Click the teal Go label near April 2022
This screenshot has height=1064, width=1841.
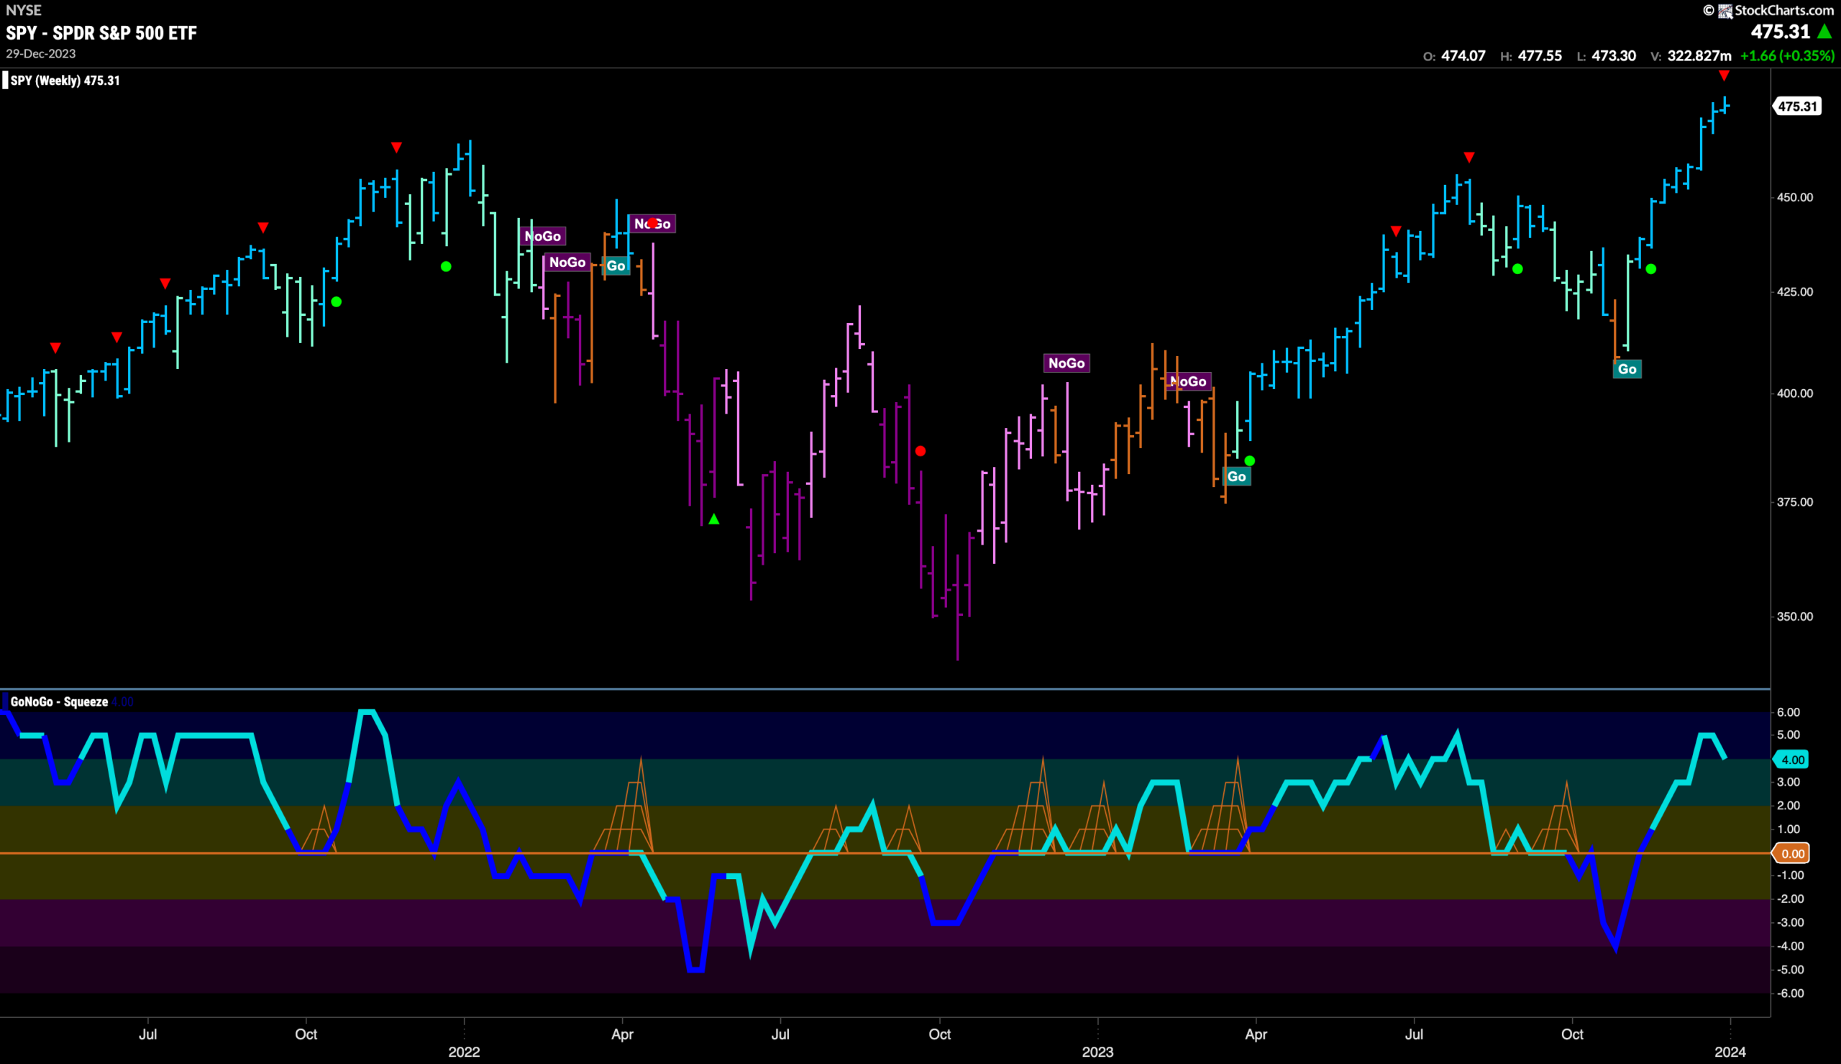coord(616,266)
